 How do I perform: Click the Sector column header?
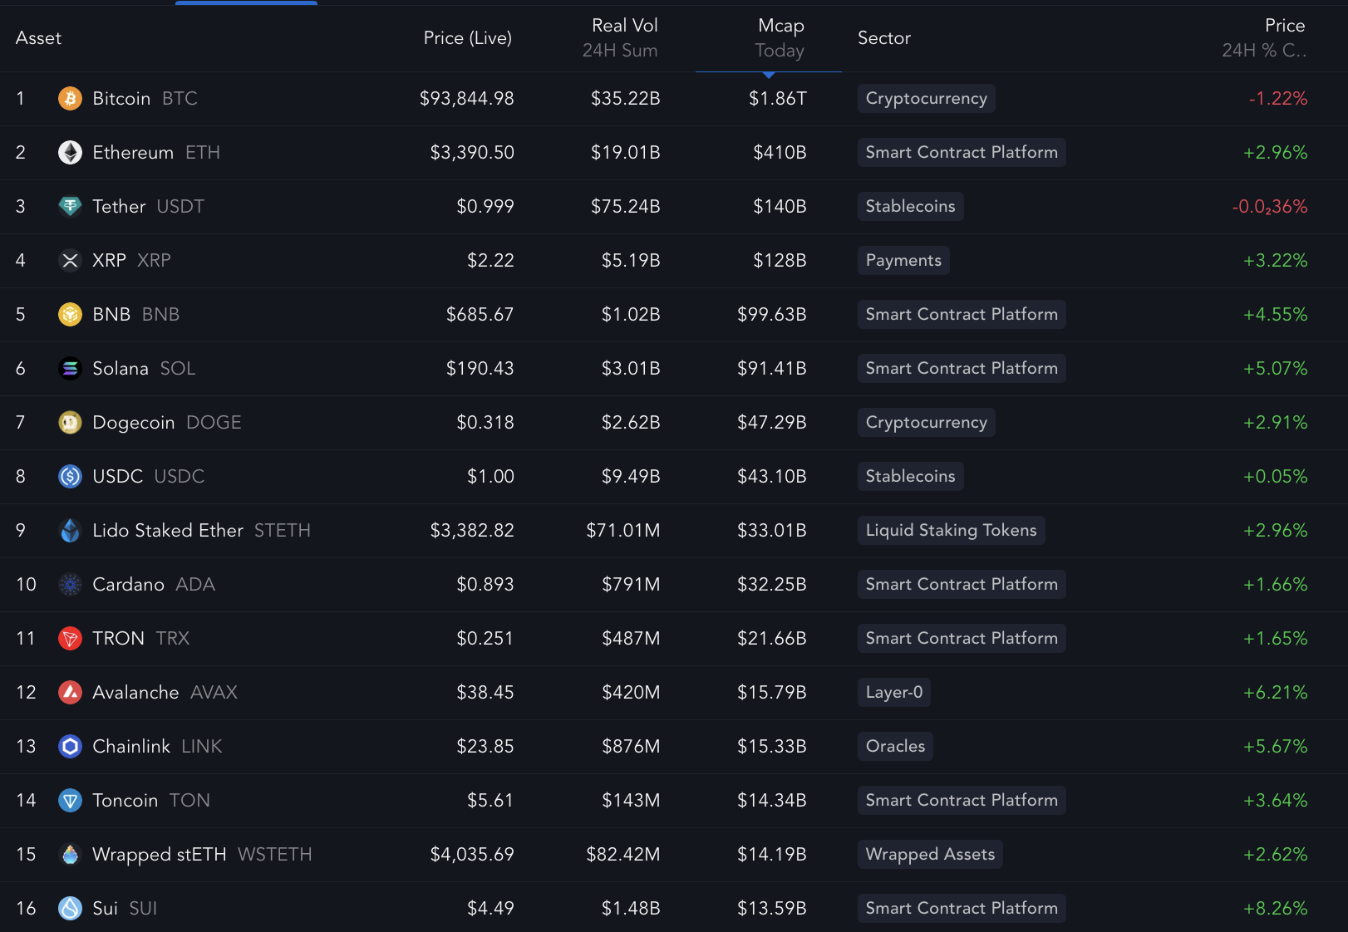[x=883, y=38]
